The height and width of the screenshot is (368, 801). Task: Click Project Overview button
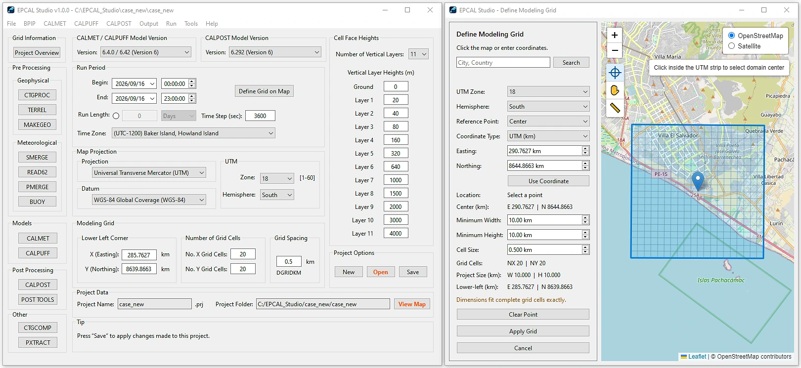[x=37, y=53]
